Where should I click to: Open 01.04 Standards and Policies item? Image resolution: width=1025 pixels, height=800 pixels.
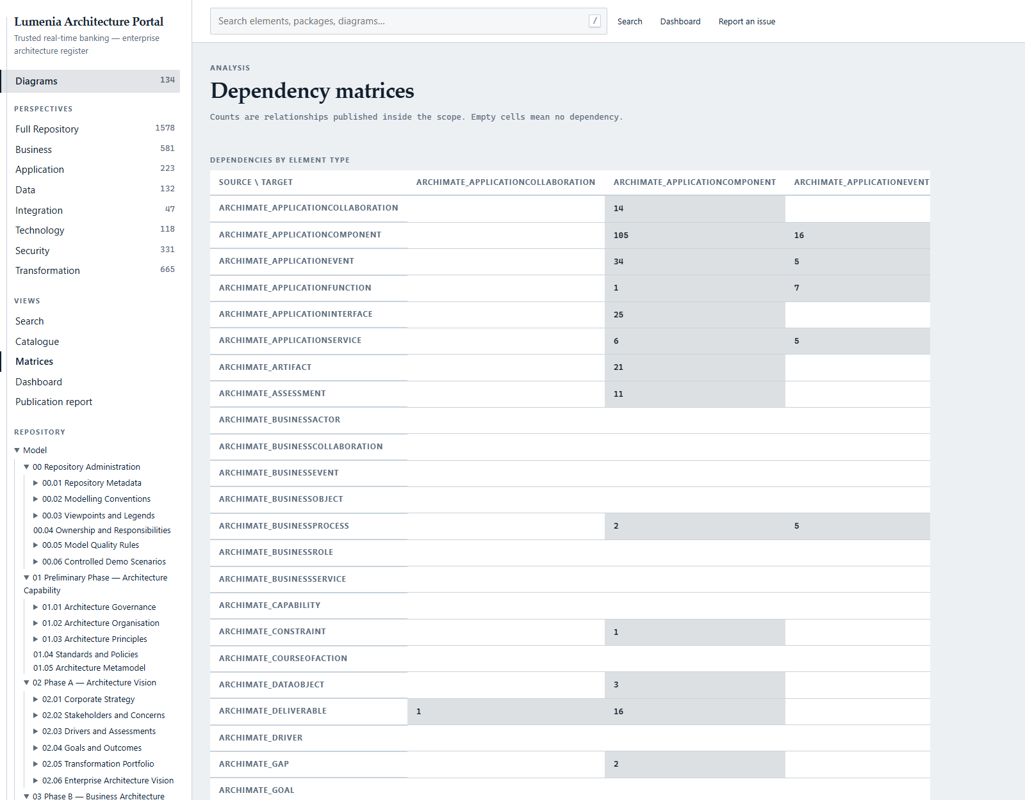(86, 654)
